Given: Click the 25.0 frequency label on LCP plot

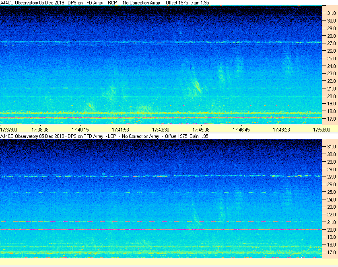Looking at the screenshot, I should click(x=332, y=192).
